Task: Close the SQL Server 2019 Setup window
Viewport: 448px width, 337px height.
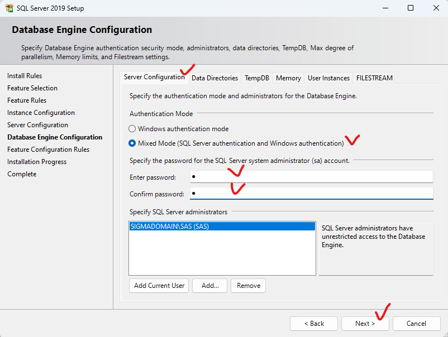Action: click(x=436, y=8)
